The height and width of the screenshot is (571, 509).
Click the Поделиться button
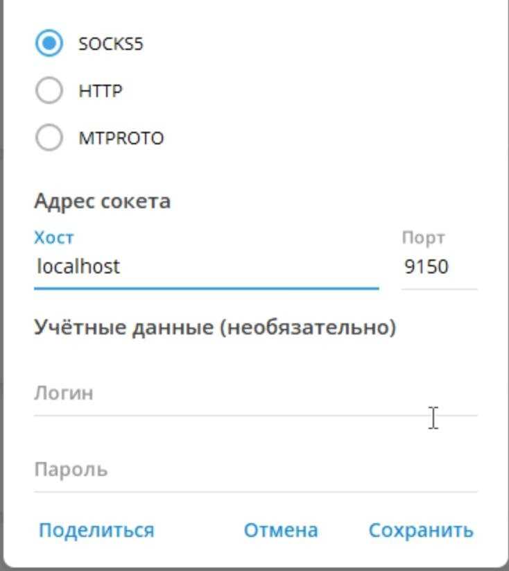click(96, 530)
